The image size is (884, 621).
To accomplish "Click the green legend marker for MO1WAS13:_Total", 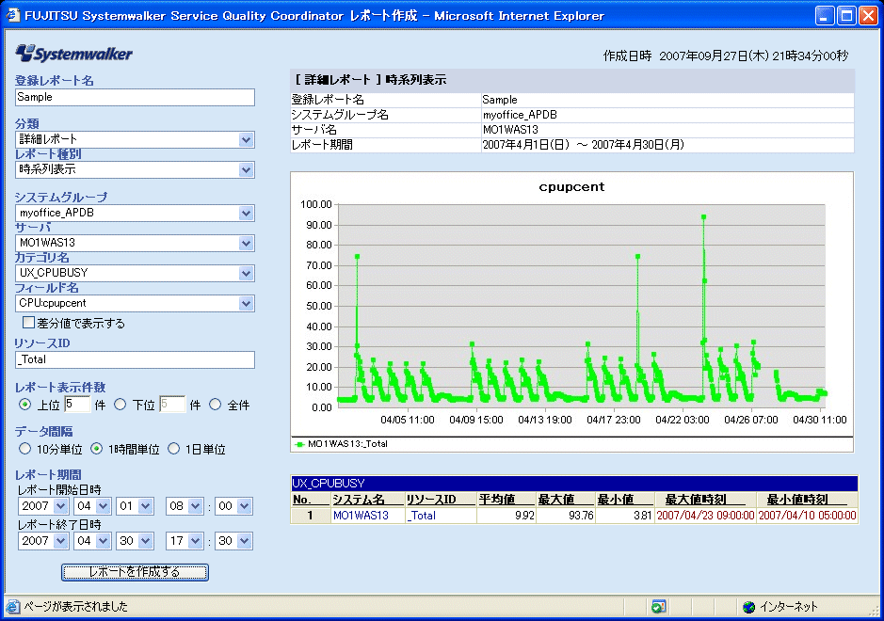I will tap(299, 444).
